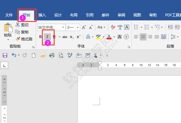
Task: Apply character border icon
Action: click(127, 27)
